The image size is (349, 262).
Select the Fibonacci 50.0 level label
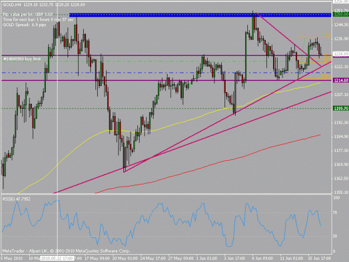pyautogui.click(x=327, y=55)
